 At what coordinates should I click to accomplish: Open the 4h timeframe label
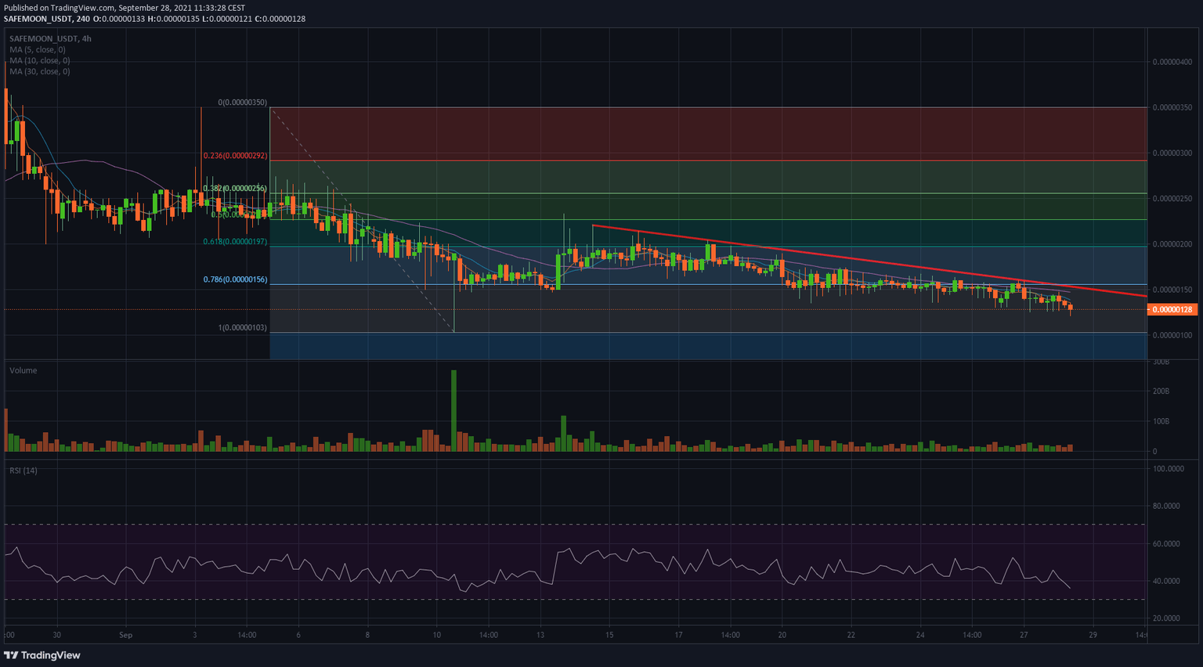(88, 37)
